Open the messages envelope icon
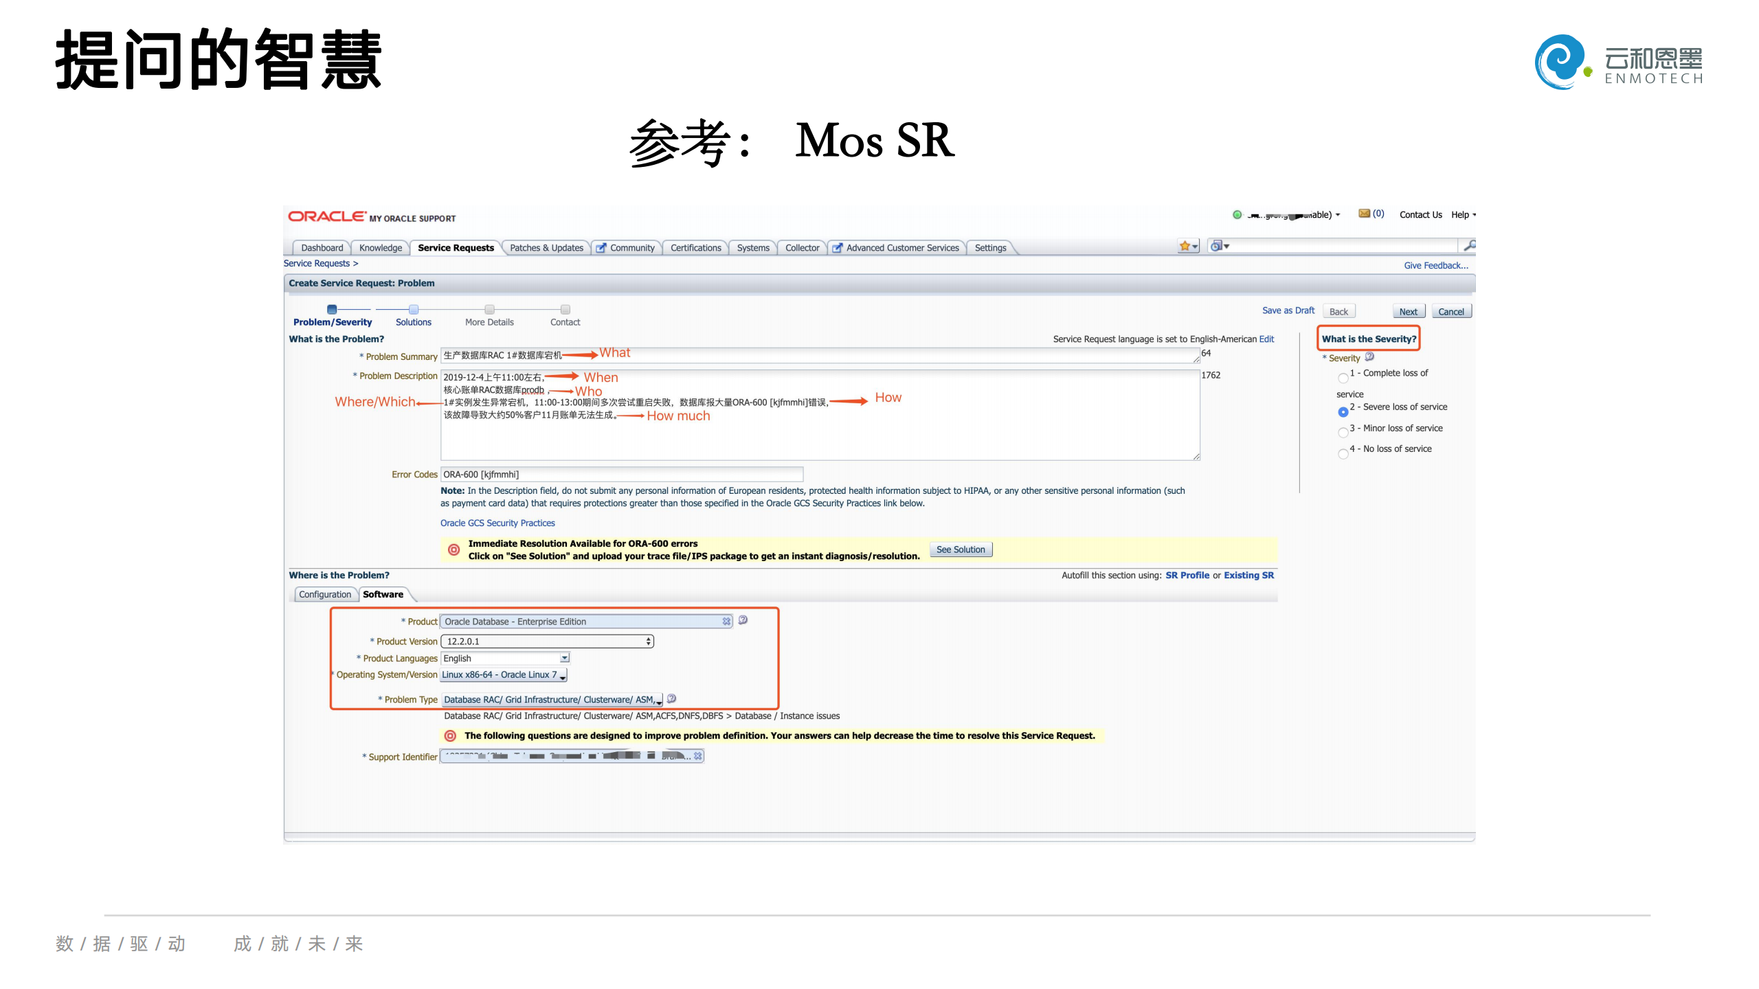This screenshot has width=1759, height=989. (x=1364, y=214)
